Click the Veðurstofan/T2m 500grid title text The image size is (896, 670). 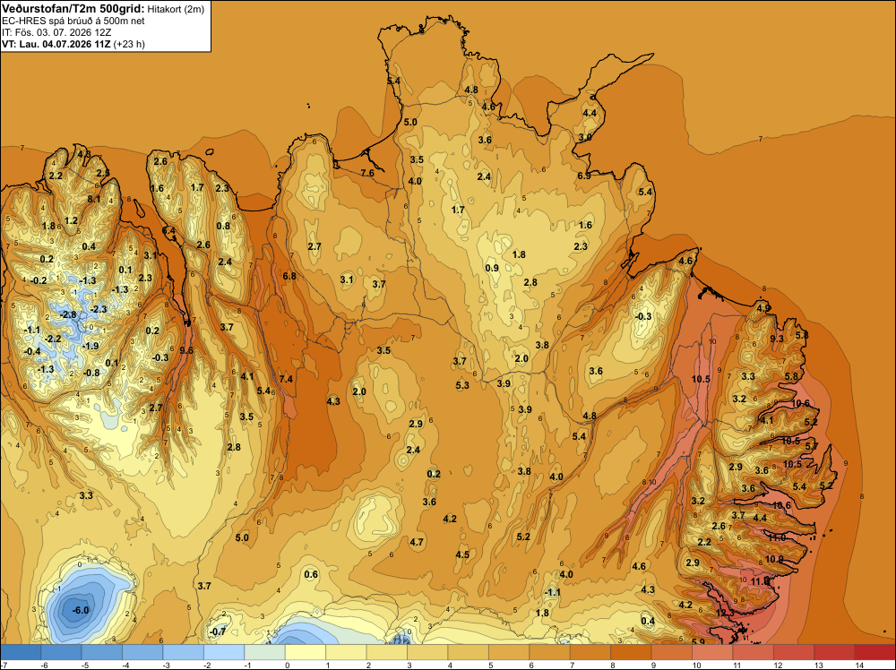pos(73,8)
